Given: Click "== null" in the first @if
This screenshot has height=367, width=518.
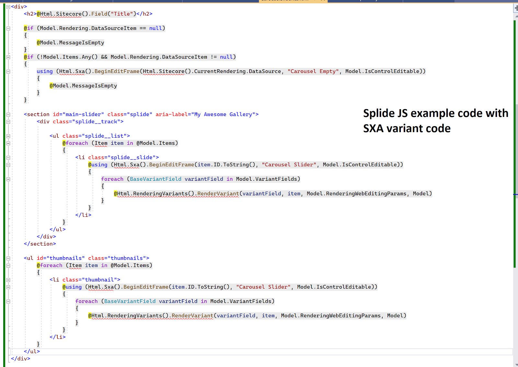Looking at the screenshot, I should point(151,28).
